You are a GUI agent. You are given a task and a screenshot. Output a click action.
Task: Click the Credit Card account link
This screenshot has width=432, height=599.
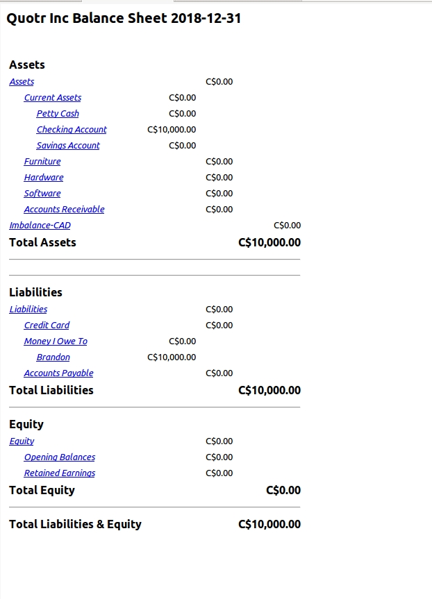(47, 326)
